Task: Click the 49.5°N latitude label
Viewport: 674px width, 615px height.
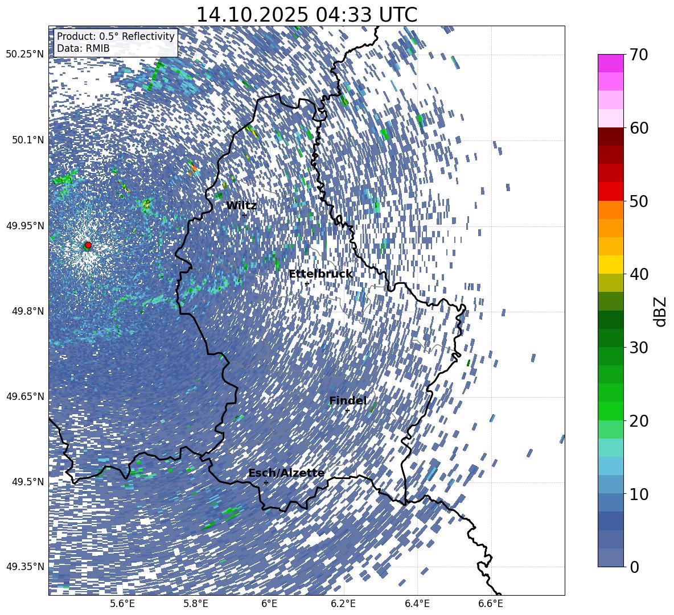Action: tap(28, 481)
